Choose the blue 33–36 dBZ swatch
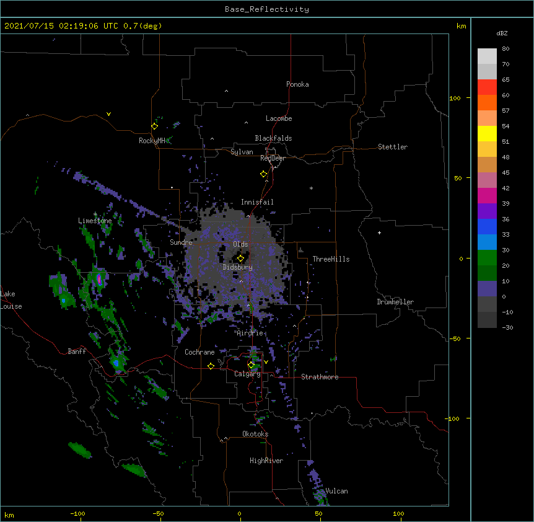 (x=487, y=226)
